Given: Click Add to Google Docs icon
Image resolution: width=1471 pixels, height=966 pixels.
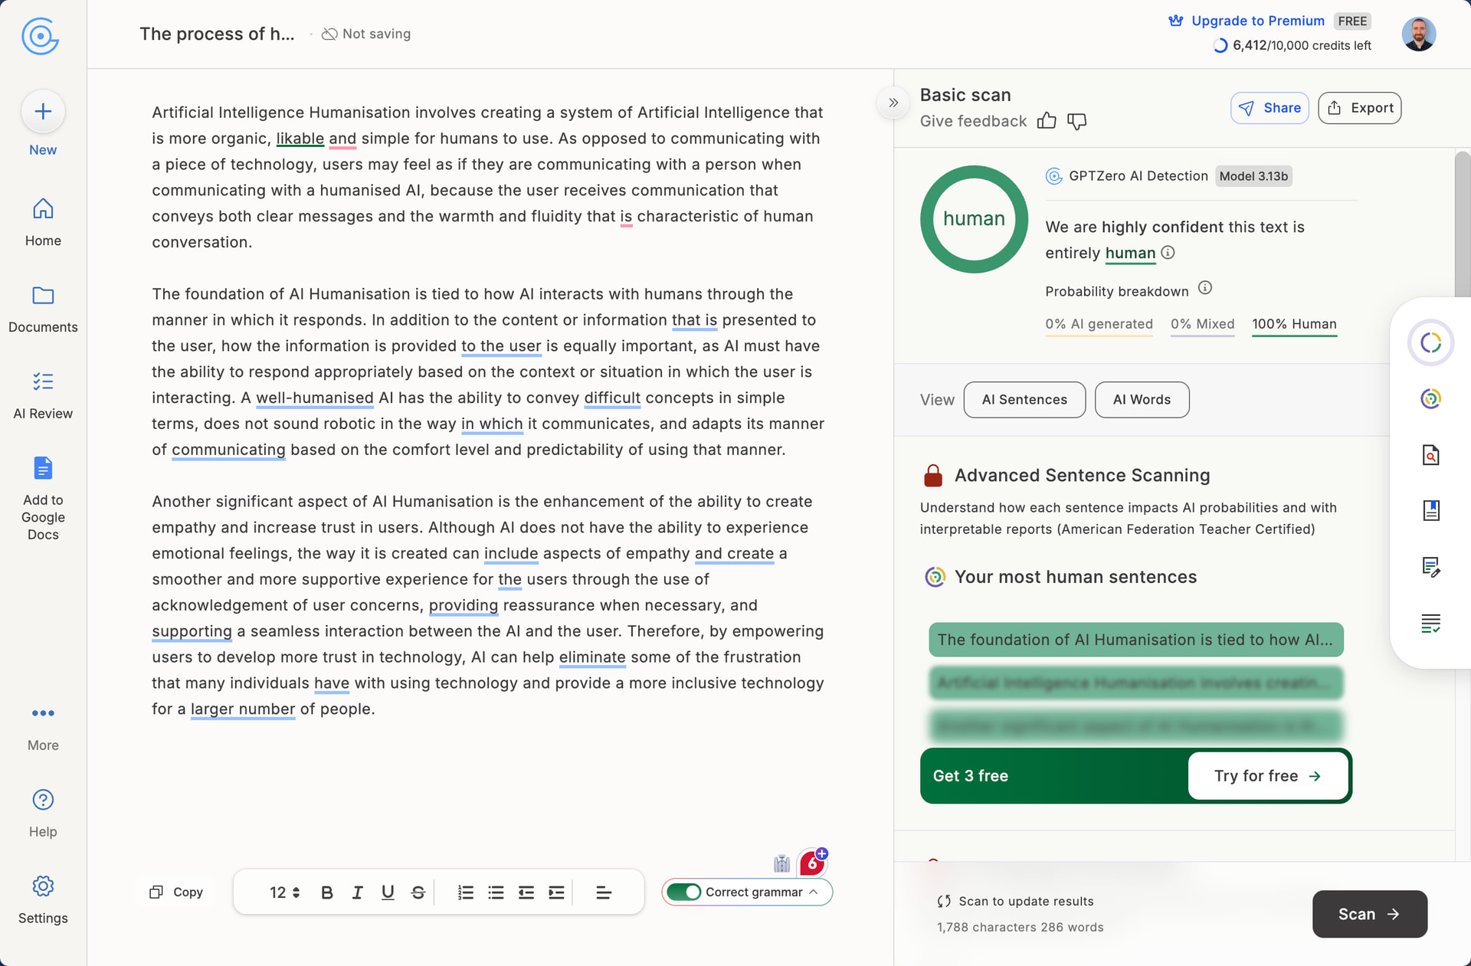Looking at the screenshot, I should coord(43,467).
